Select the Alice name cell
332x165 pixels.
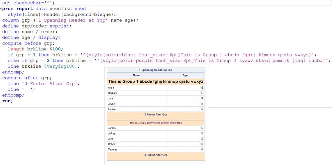tap(137, 88)
